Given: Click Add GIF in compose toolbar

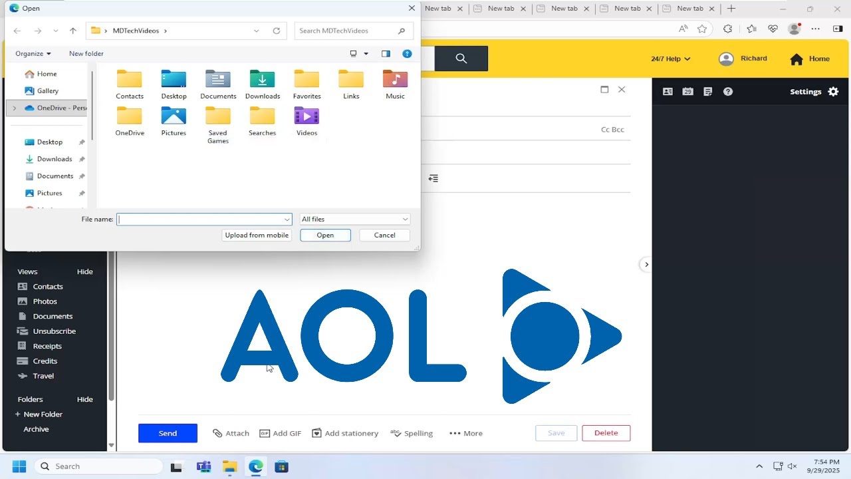Looking at the screenshot, I should 280,433.
